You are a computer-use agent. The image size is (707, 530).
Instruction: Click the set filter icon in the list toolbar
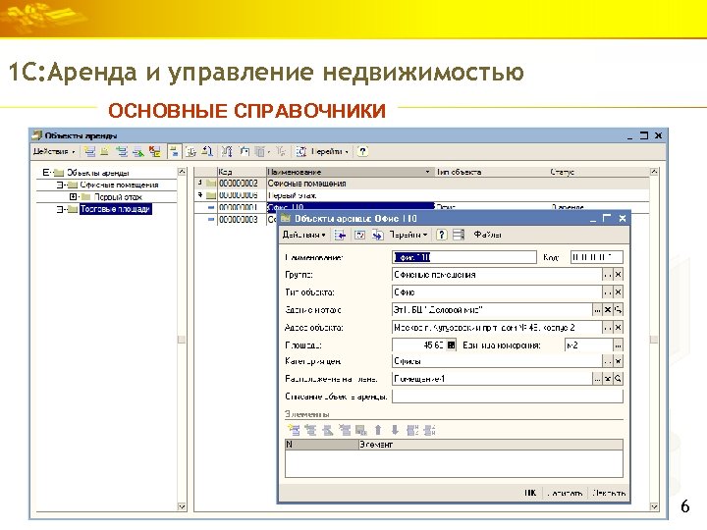click(x=227, y=151)
